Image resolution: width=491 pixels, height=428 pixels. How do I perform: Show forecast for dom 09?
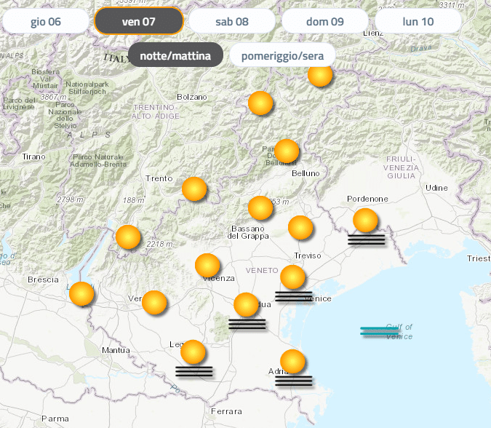point(324,21)
